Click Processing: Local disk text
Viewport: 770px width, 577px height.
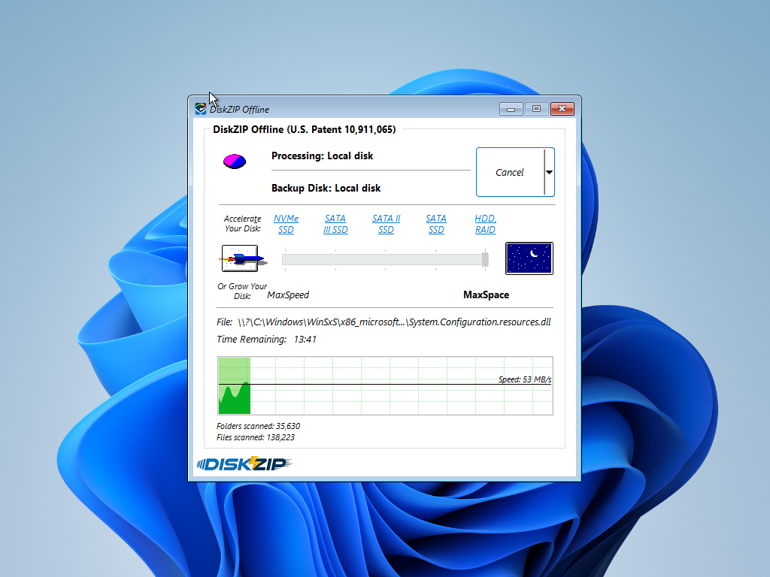pyautogui.click(x=322, y=156)
